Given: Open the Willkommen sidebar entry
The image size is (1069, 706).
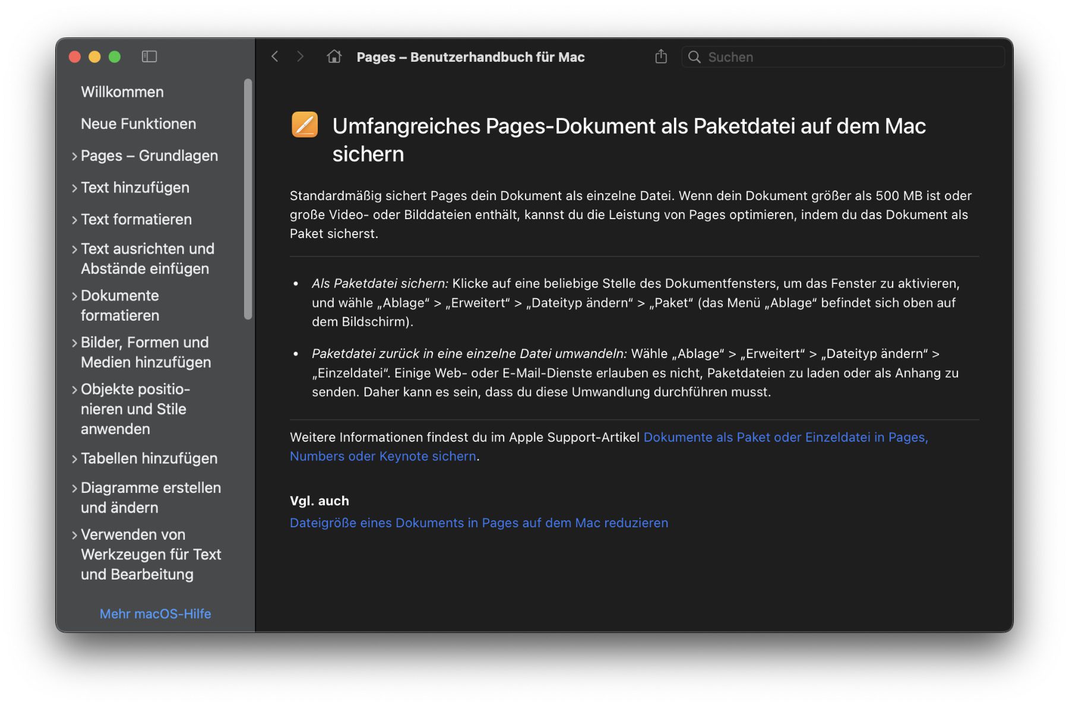Looking at the screenshot, I should click(x=122, y=92).
